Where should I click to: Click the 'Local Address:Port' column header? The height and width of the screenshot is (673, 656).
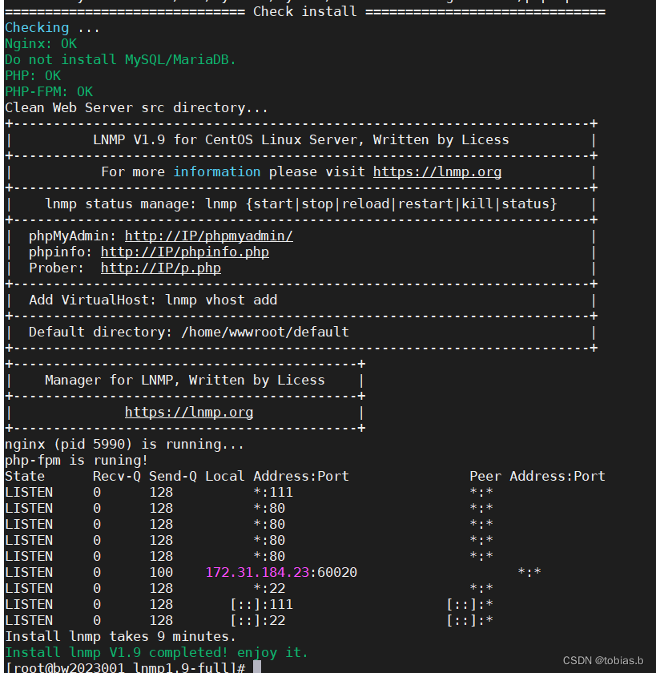[277, 477]
